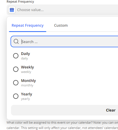Click the lowercase daily value text

pos(24,58)
